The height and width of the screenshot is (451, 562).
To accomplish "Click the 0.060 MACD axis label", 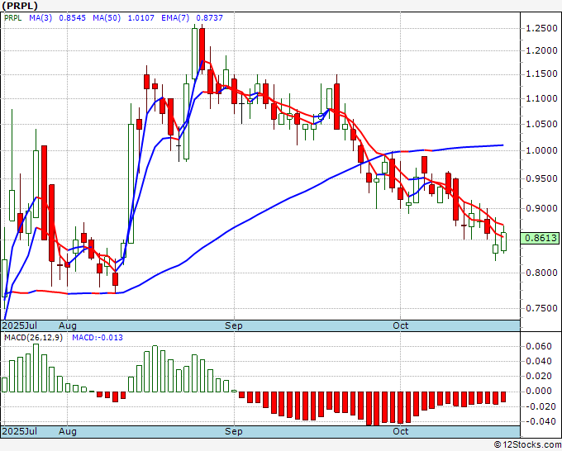I will click(x=538, y=346).
